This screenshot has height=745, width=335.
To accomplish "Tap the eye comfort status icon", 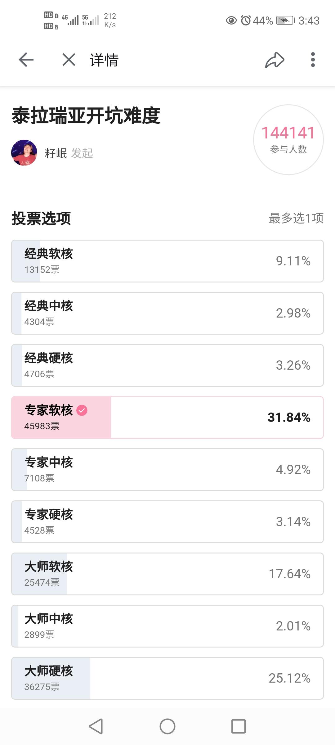I will tap(231, 20).
